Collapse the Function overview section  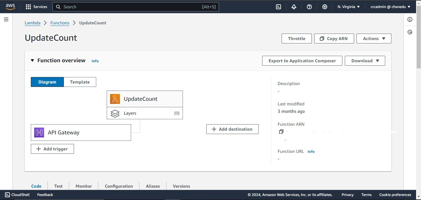[32, 60]
